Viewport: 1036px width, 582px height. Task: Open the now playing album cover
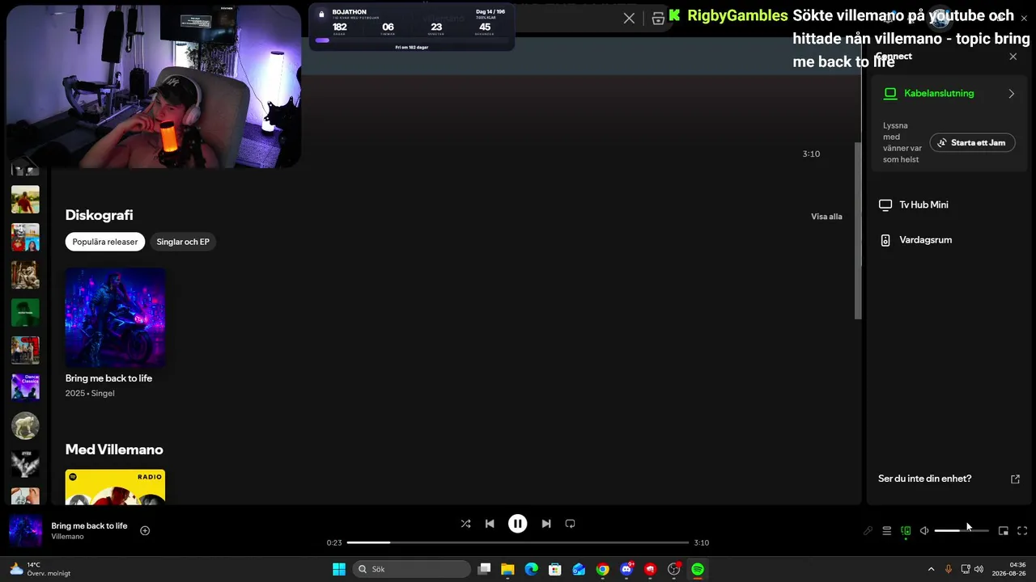(25, 530)
